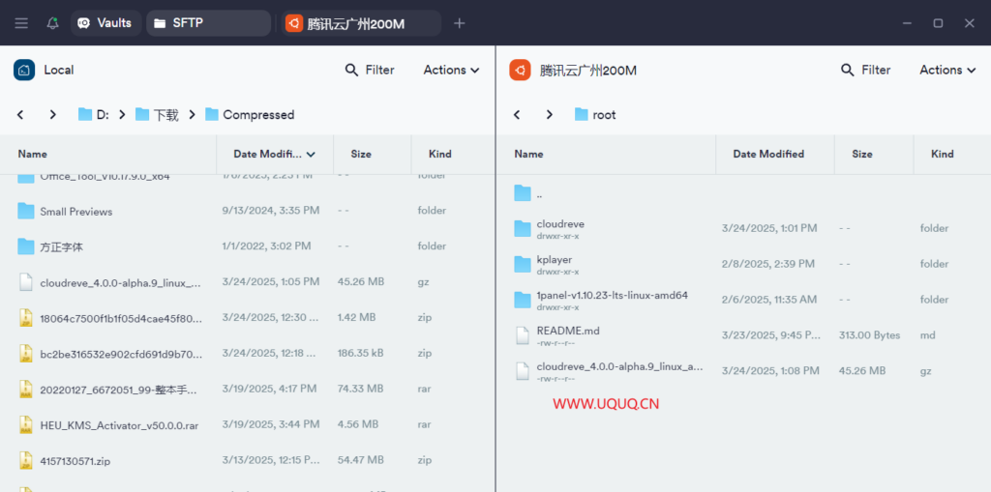
Task: Select the remote cloudreve folder
Action: [560, 228]
